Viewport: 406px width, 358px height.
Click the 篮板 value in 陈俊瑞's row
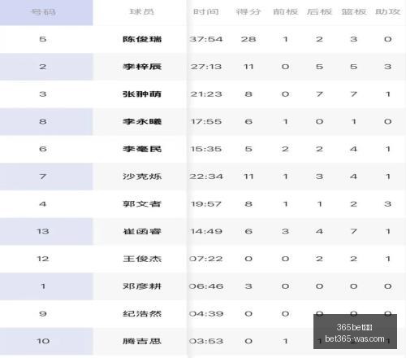354,39
